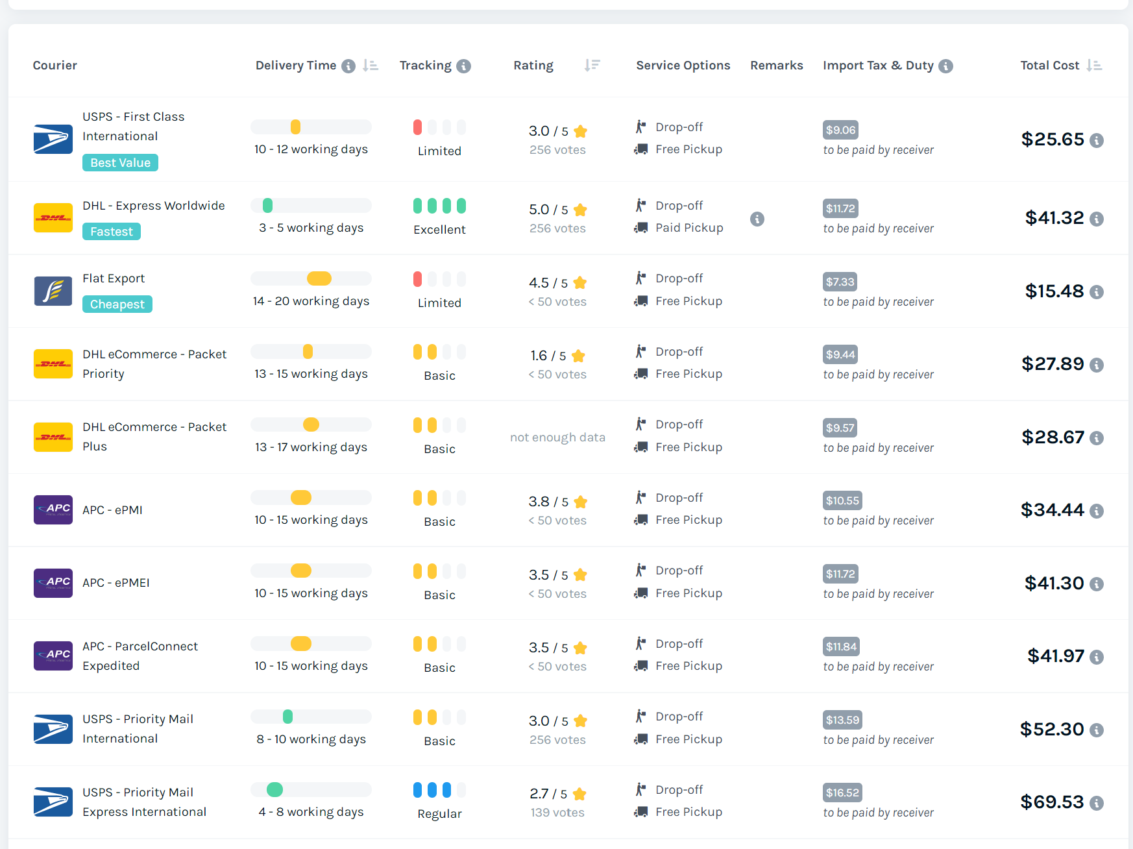Screen dimensions: 1133x849
Task: Click the star icon beside 5.0 / 5 rating
Action: [x=581, y=210]
